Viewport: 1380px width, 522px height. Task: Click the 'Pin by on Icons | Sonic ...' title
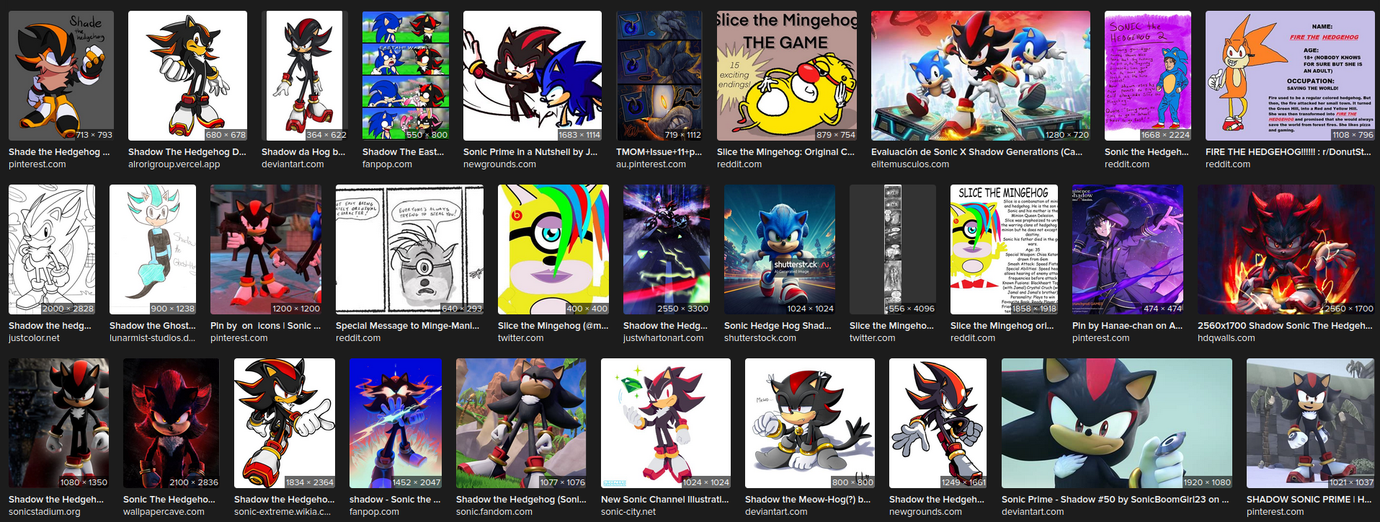tap(265, 326)
